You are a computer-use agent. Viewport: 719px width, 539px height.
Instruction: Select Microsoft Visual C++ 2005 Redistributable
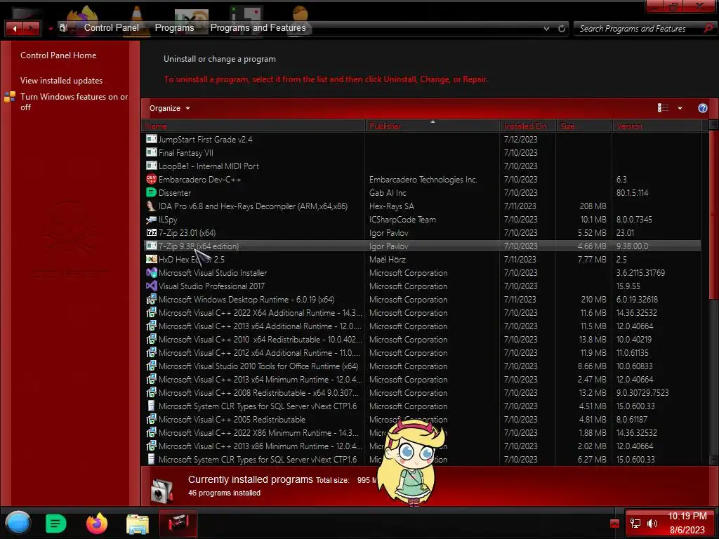(x=421, y=420)
